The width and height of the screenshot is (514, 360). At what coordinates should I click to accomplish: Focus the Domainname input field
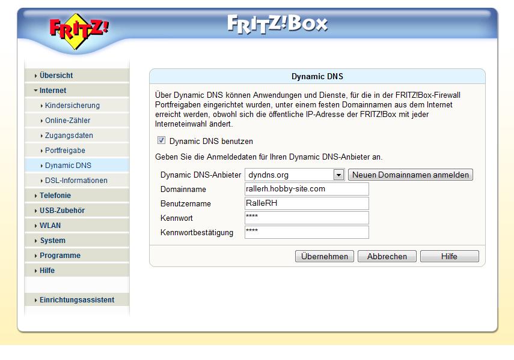[x=307, y=189]
